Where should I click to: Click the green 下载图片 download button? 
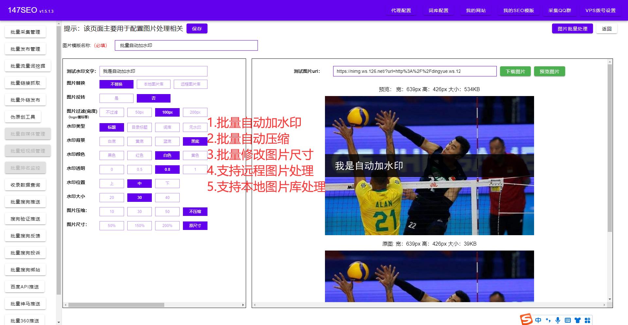[x=515, y=71]
